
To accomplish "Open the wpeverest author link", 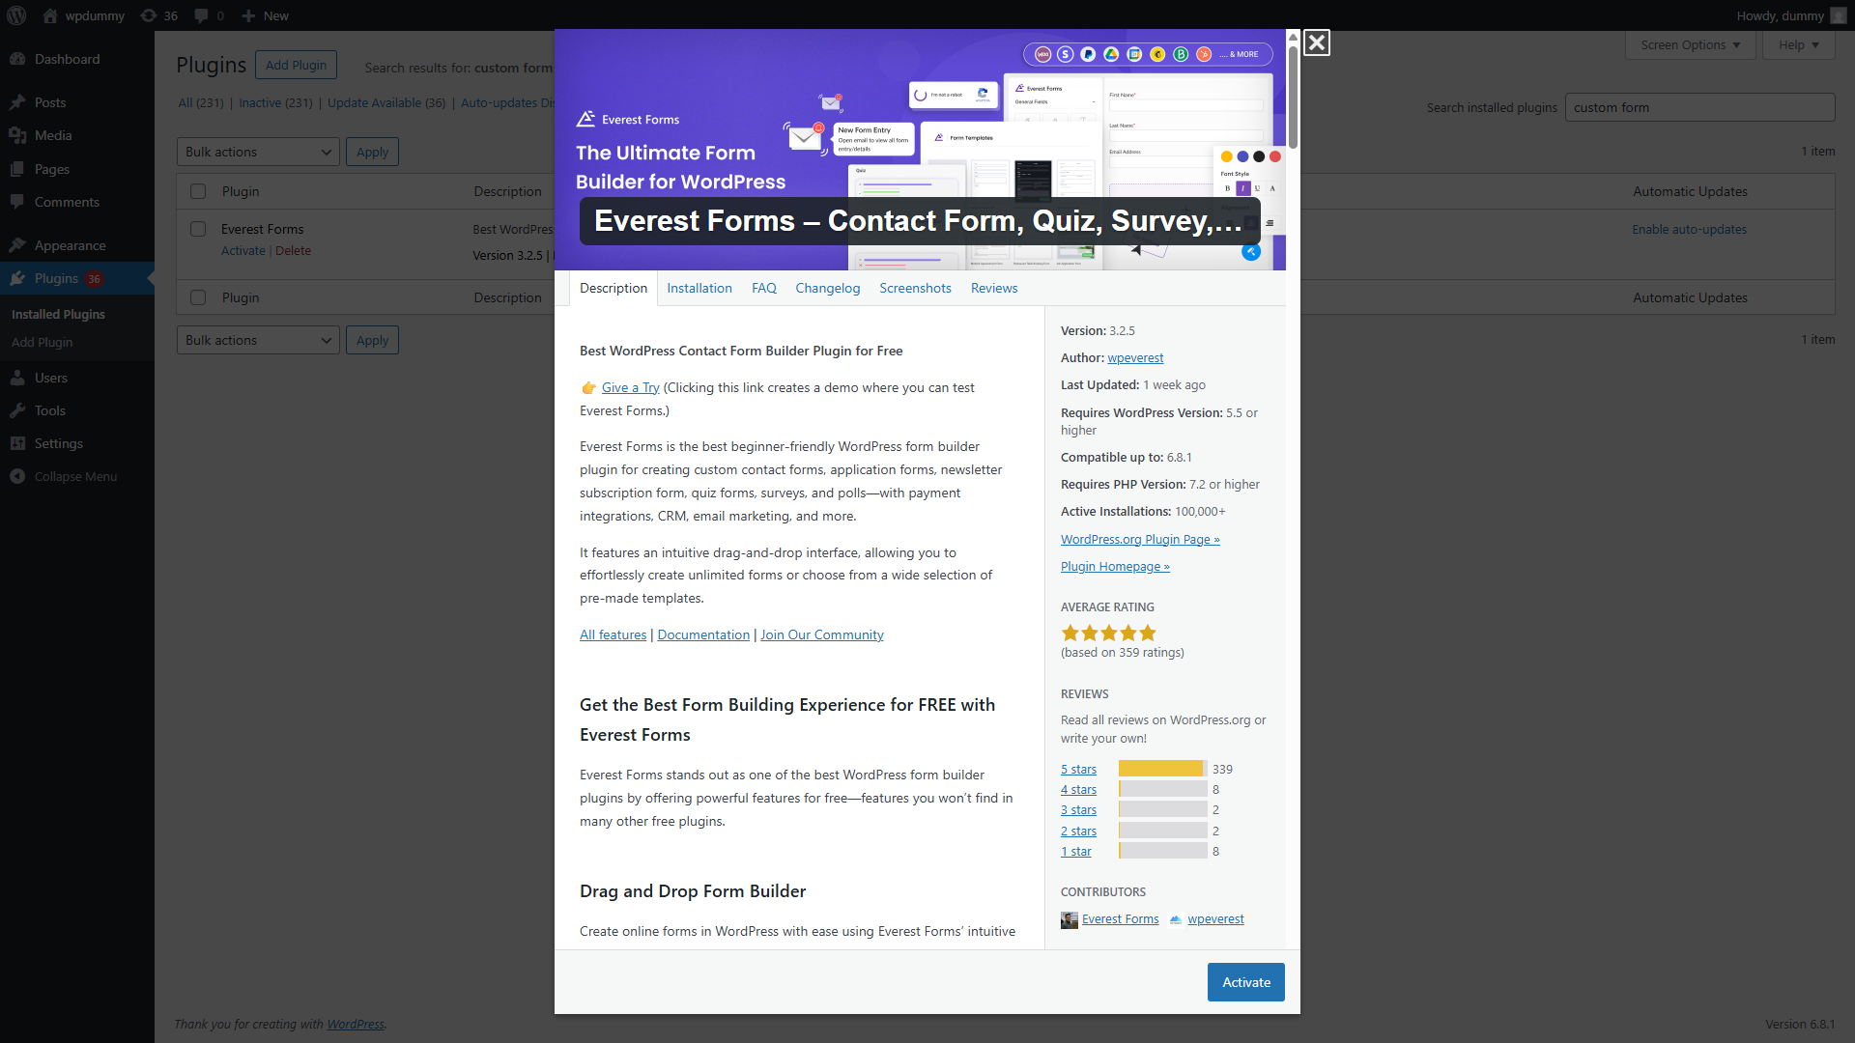I will tap(1135, 357).
